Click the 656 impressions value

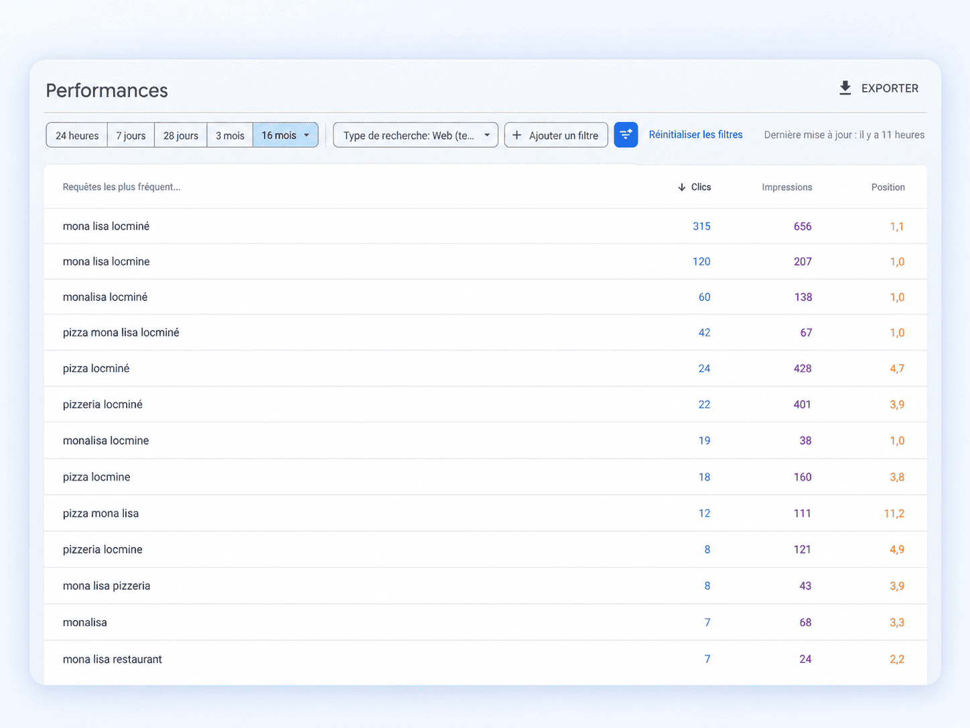(x=803, y=227)
